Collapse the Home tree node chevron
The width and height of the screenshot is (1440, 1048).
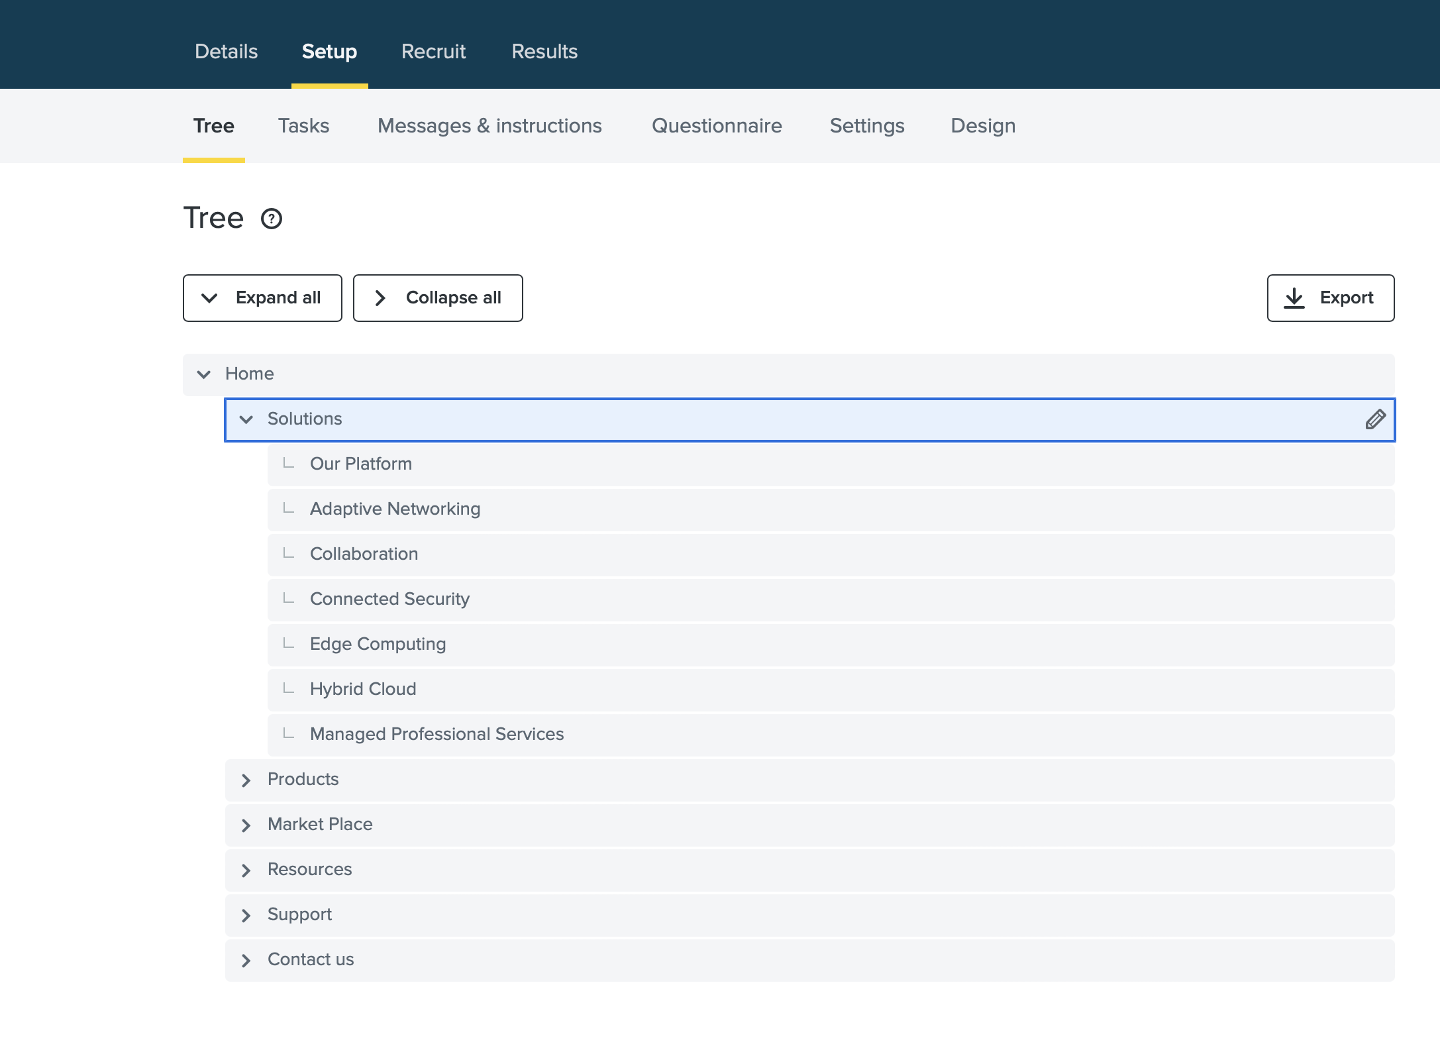pyautogui.click(x=204, y=374)
